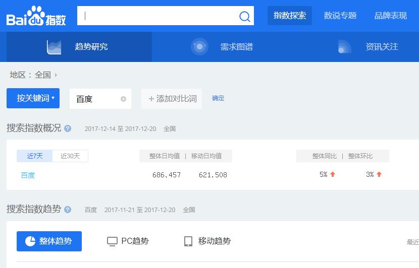Open the 品牌表现 menu item

391,16
